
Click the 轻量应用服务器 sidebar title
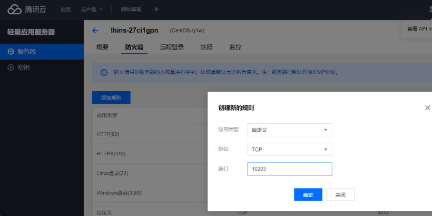[31, 32]
